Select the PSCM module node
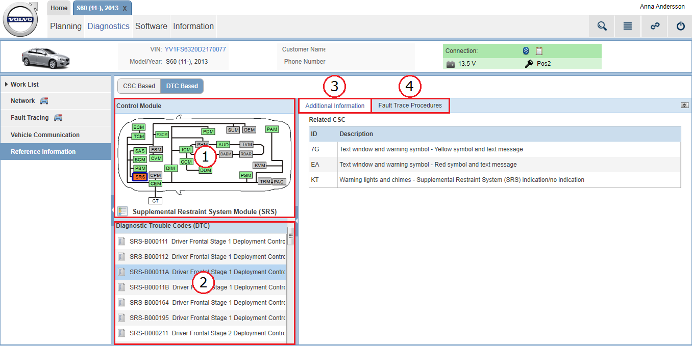Viewport: 692px width, 346px height. [x=162, y=135]
